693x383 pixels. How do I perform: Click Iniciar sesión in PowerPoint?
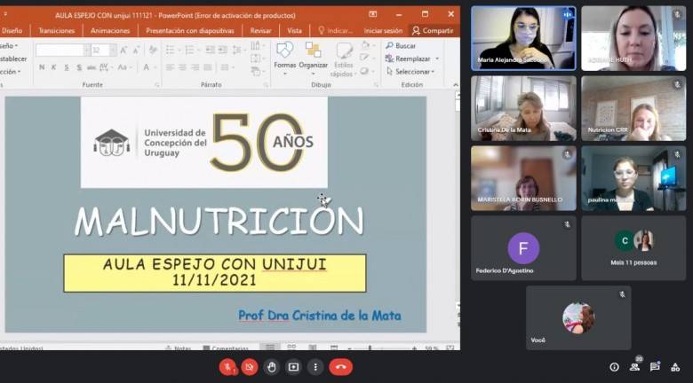tap(383, 30)
